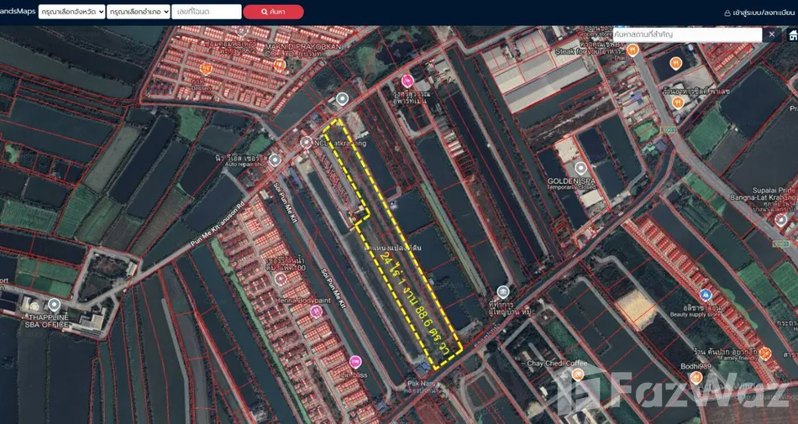Click the title deed number input field
Image resolution: width=798 pixels, height=424 pixels.
click(x=206, y=12)
